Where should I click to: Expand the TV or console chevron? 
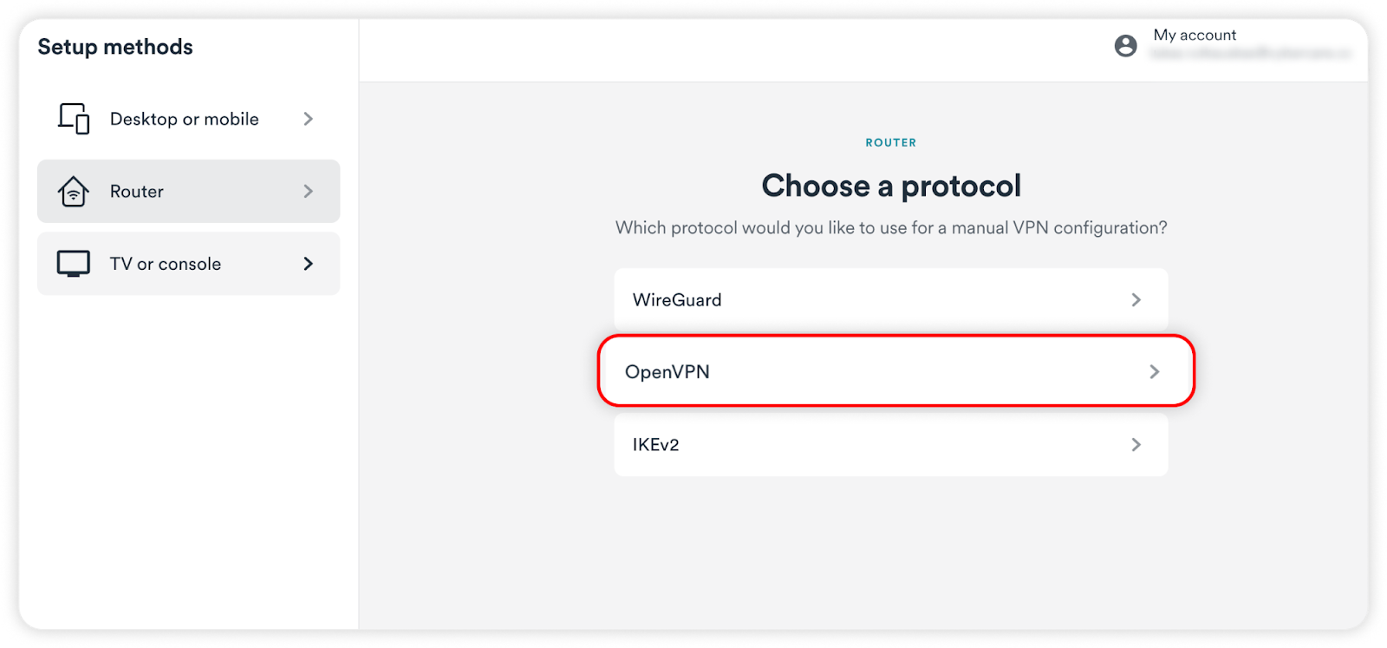[309, 264]
